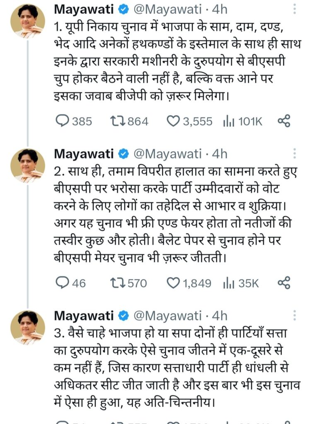Open more options menu for third tweet
The image size is (312, 424).
pos(294,316)
